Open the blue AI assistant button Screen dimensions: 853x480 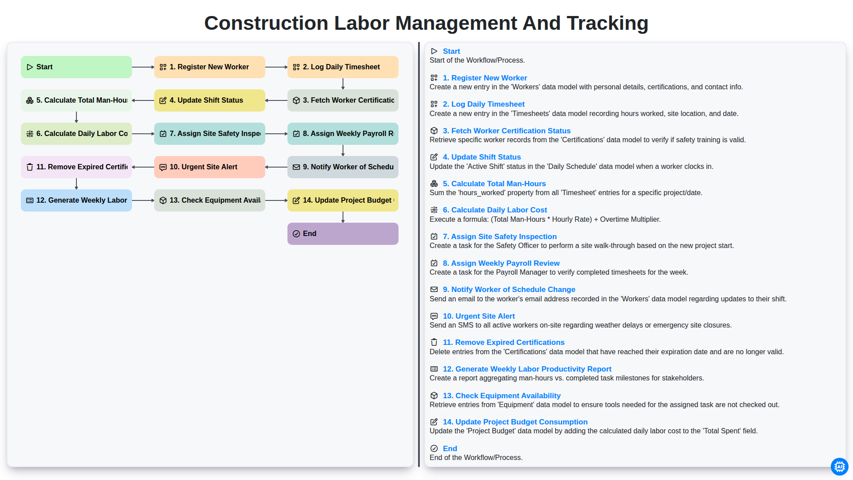click(839, 467)
